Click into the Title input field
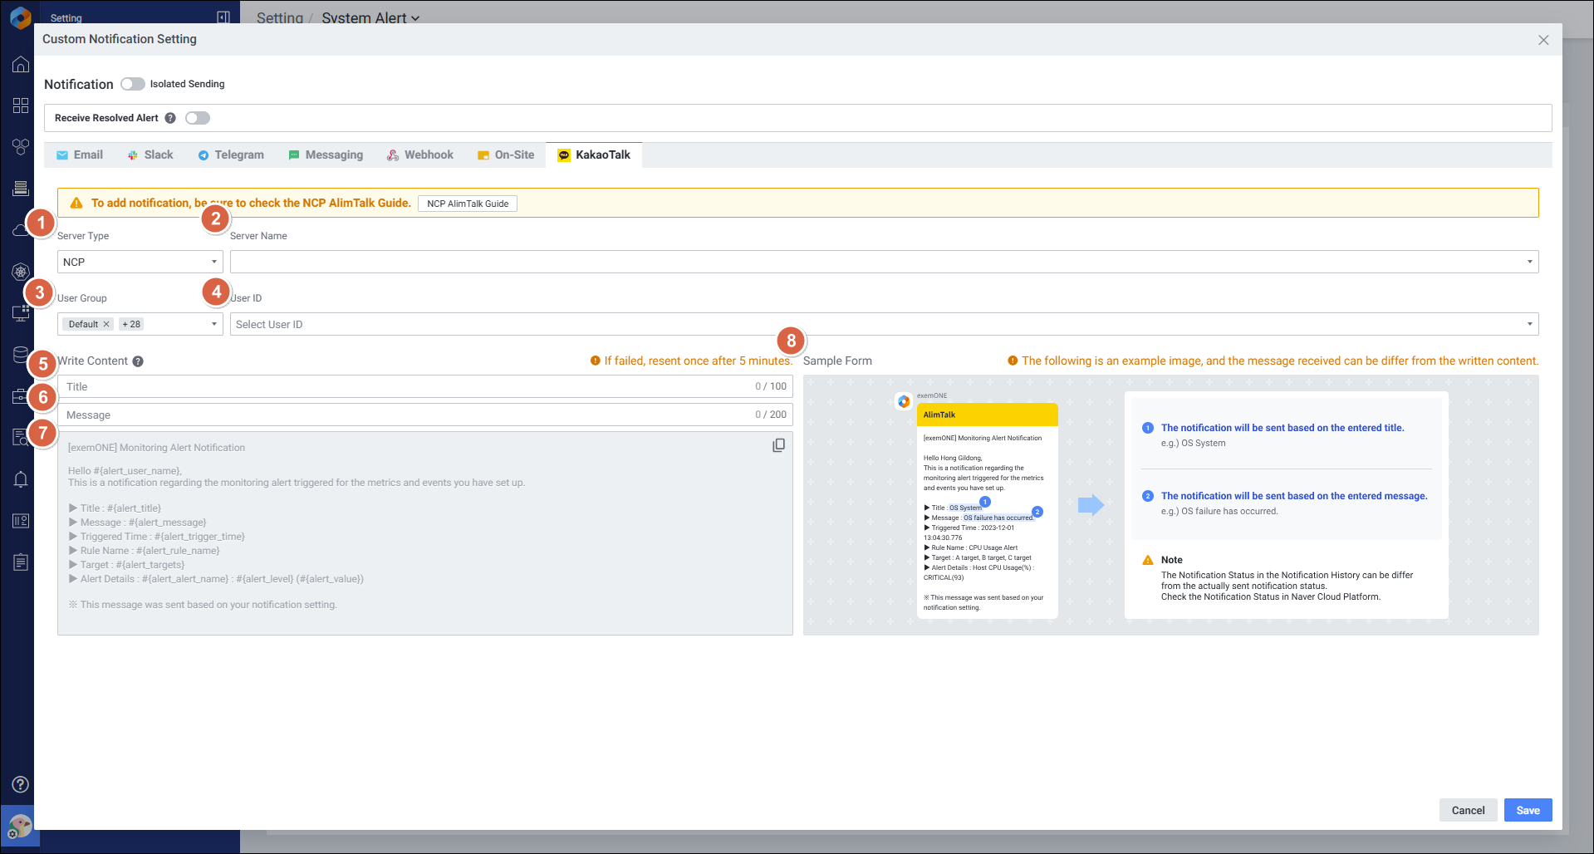The width and height of the screenshot is (1594, 854). (x=407, y=386)
